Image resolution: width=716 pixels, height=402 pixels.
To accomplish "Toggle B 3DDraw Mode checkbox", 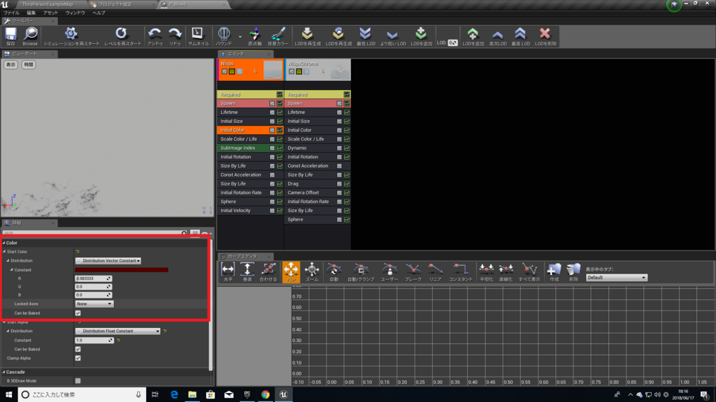I will click(x=78, y=380).
